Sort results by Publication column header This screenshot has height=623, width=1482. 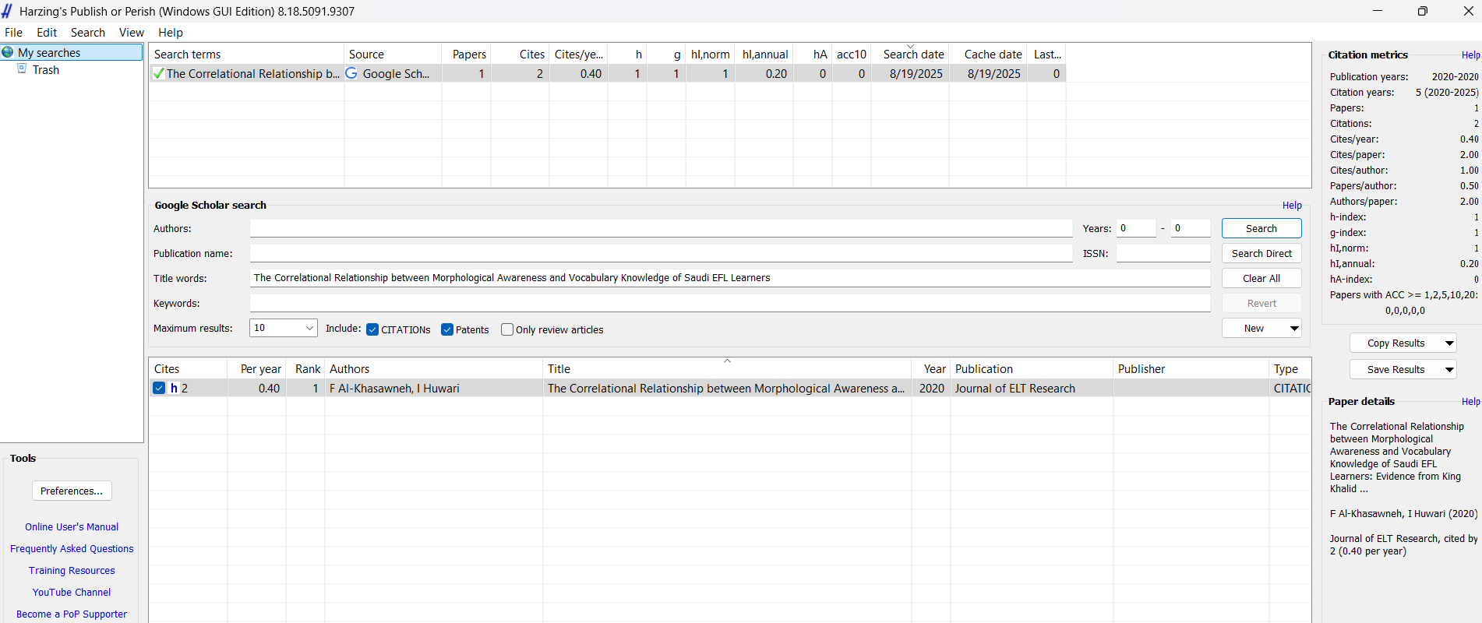coord(1032,368)
